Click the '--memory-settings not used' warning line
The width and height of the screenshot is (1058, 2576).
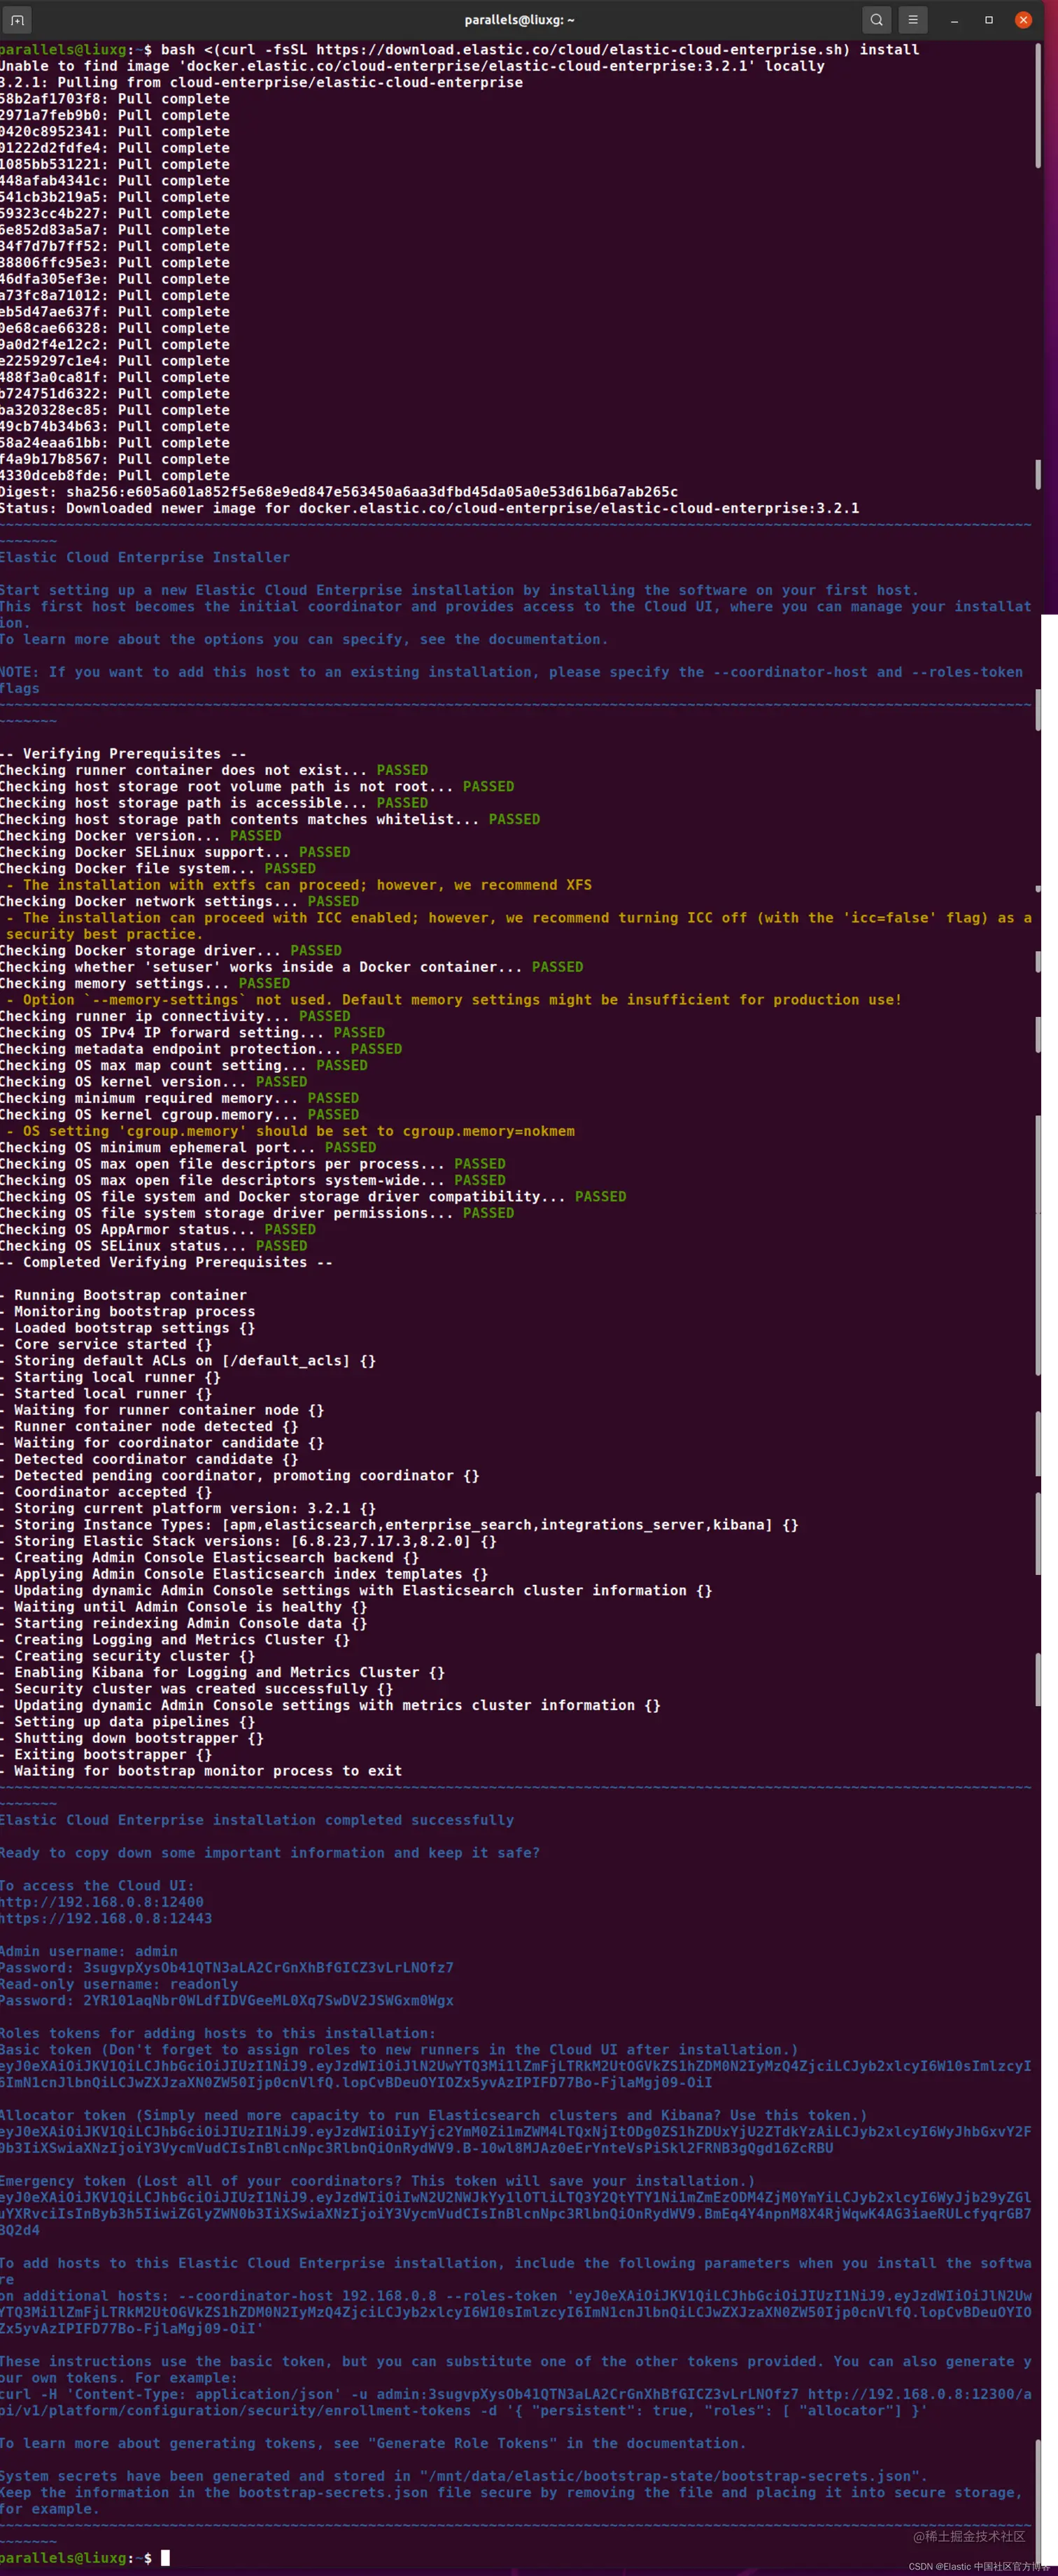tap(453, 1000)
